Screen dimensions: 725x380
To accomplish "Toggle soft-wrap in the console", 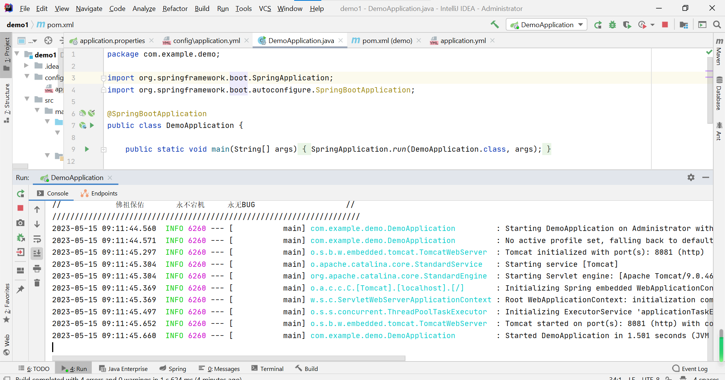I will coord(37,239).
